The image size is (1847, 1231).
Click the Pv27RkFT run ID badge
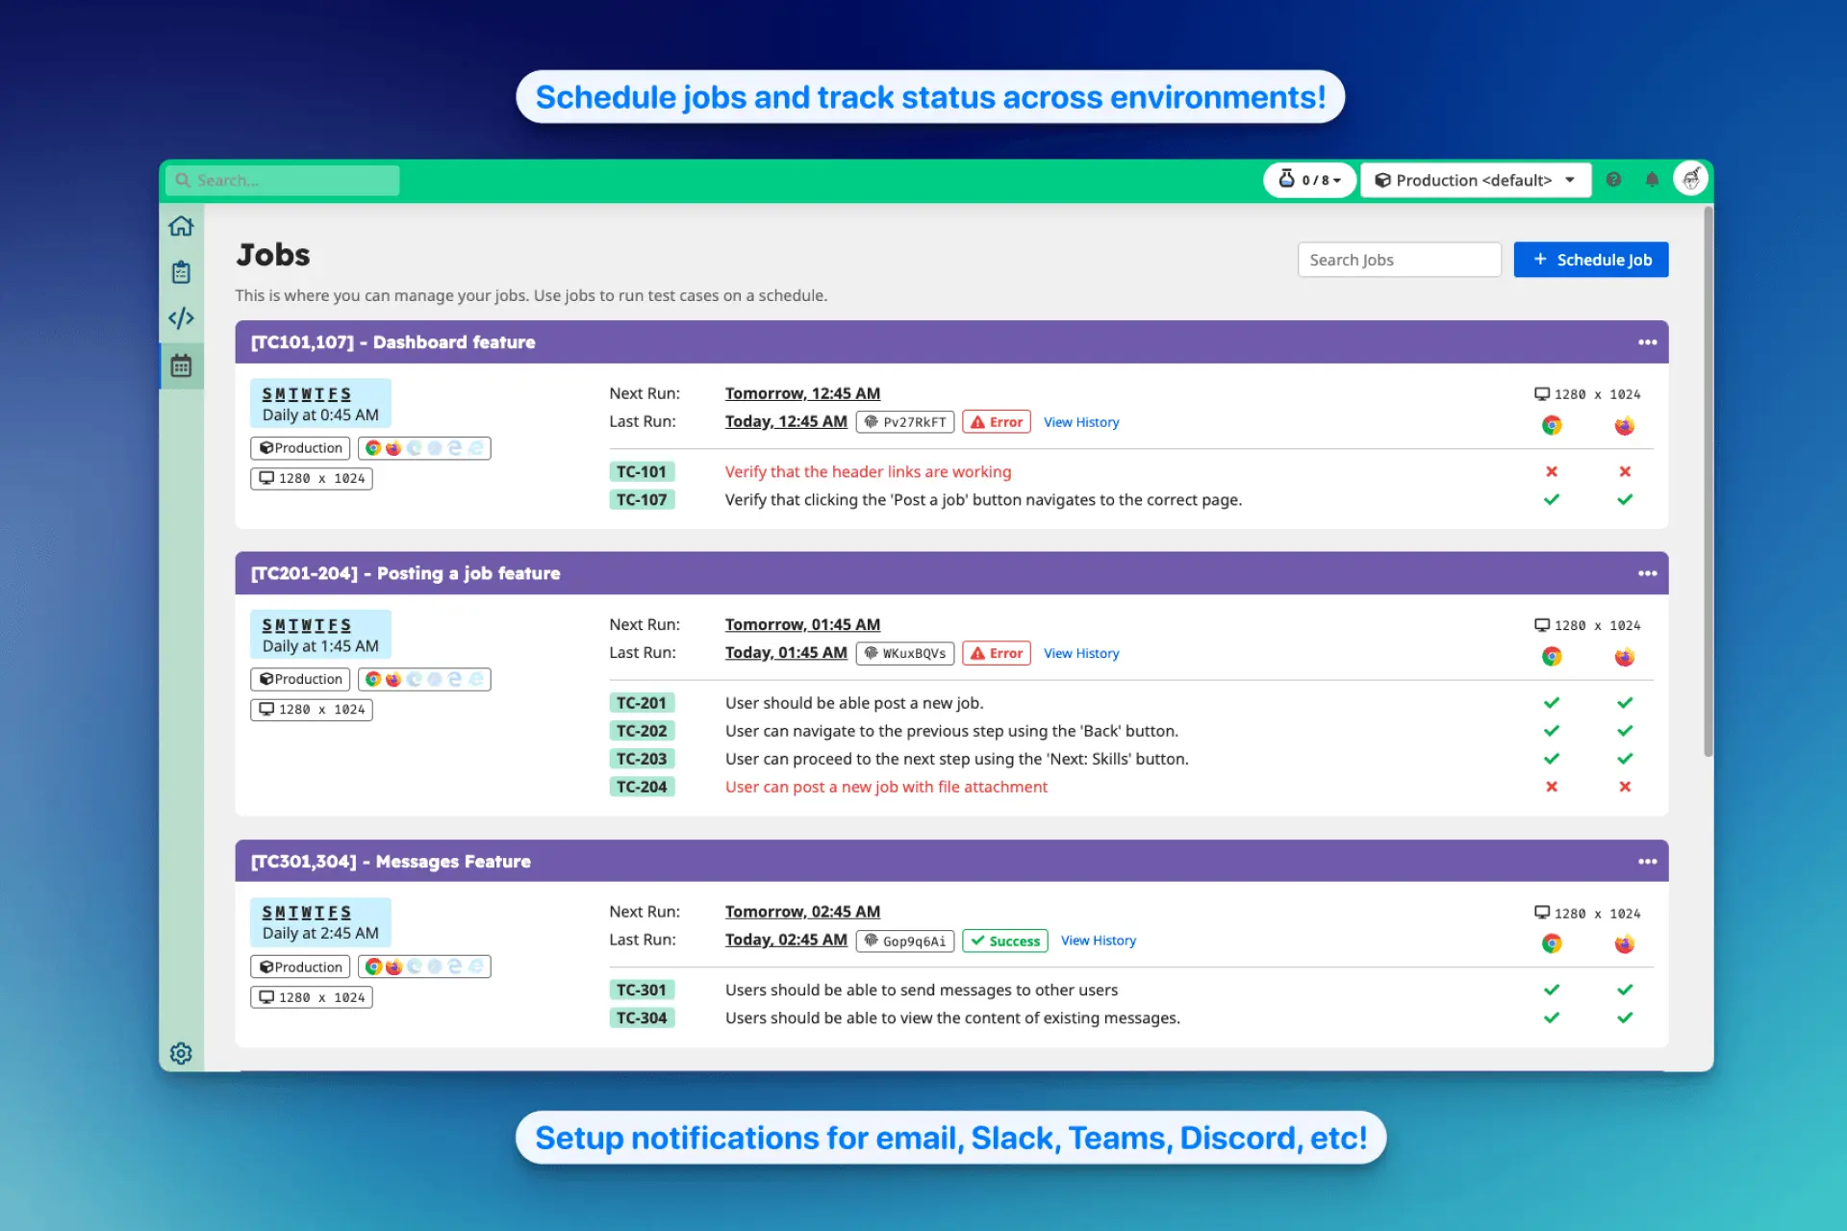coord(904,422)
